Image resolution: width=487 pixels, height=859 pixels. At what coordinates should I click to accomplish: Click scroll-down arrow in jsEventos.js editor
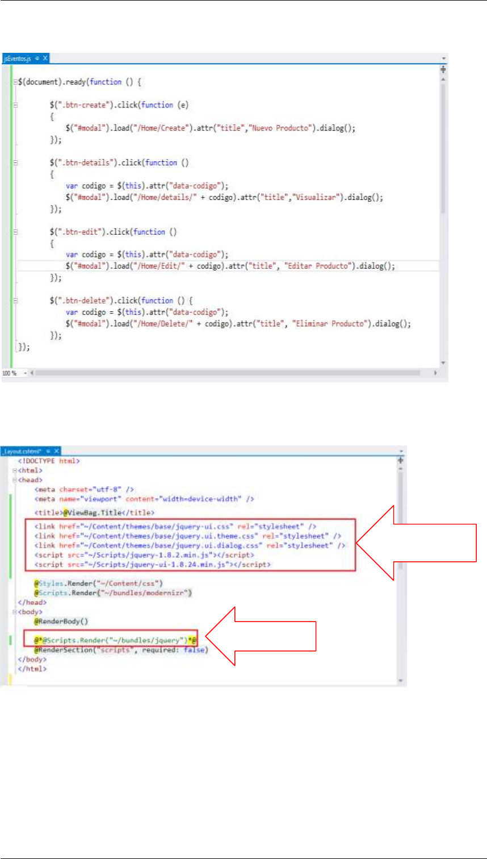[x=443, y=362]
